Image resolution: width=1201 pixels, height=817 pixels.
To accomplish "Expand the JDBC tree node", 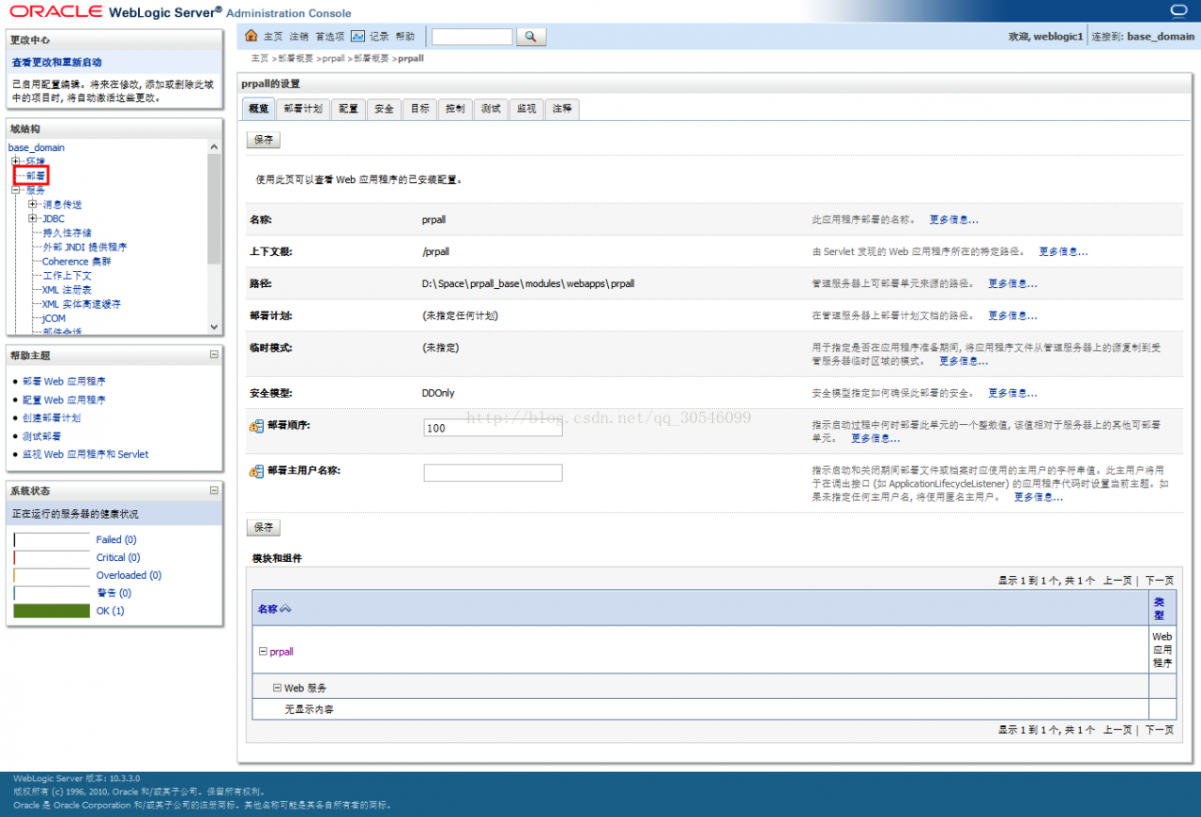I will click(33, 219).
